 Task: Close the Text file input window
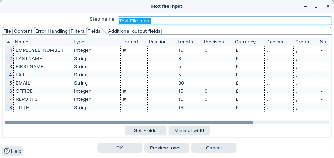(x=328, y=6)
